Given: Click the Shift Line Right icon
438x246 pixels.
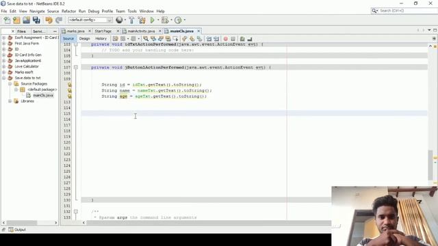Looking at the screenshot, I should pyautogui.click(x=216, y=39).
